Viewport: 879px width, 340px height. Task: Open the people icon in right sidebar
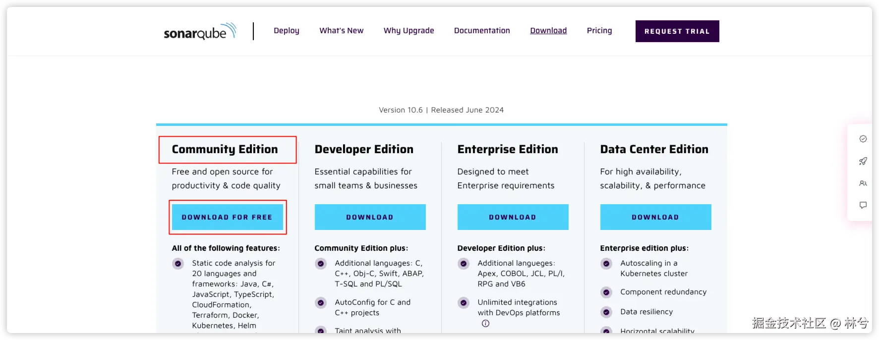click(863, 183)
